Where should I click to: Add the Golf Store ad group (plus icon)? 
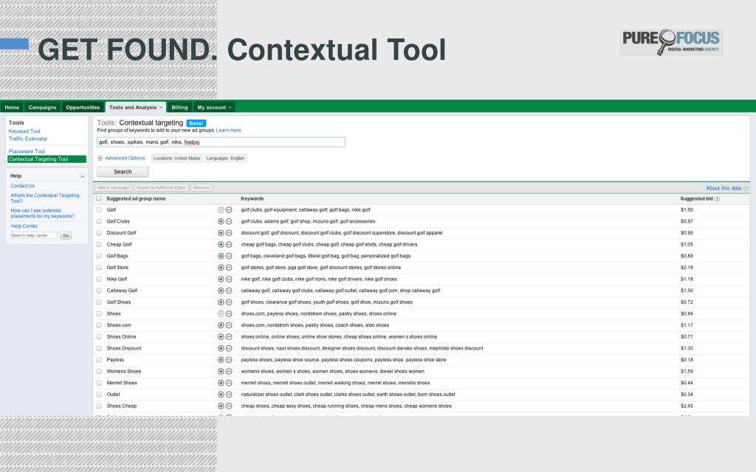(221, 268)
